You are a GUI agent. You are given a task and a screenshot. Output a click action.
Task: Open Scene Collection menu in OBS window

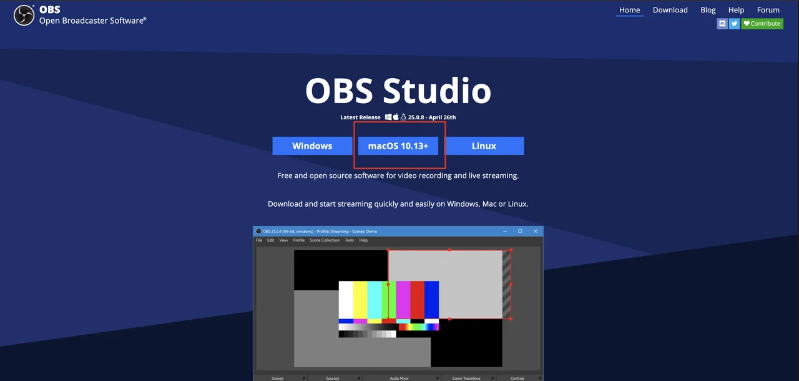pos(325,240)
